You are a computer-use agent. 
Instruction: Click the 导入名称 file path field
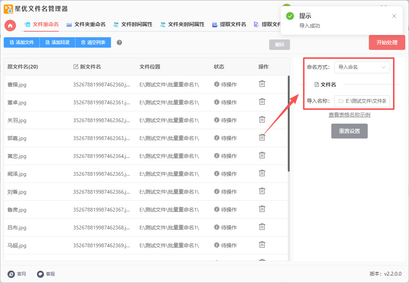[x=362, y=101]
